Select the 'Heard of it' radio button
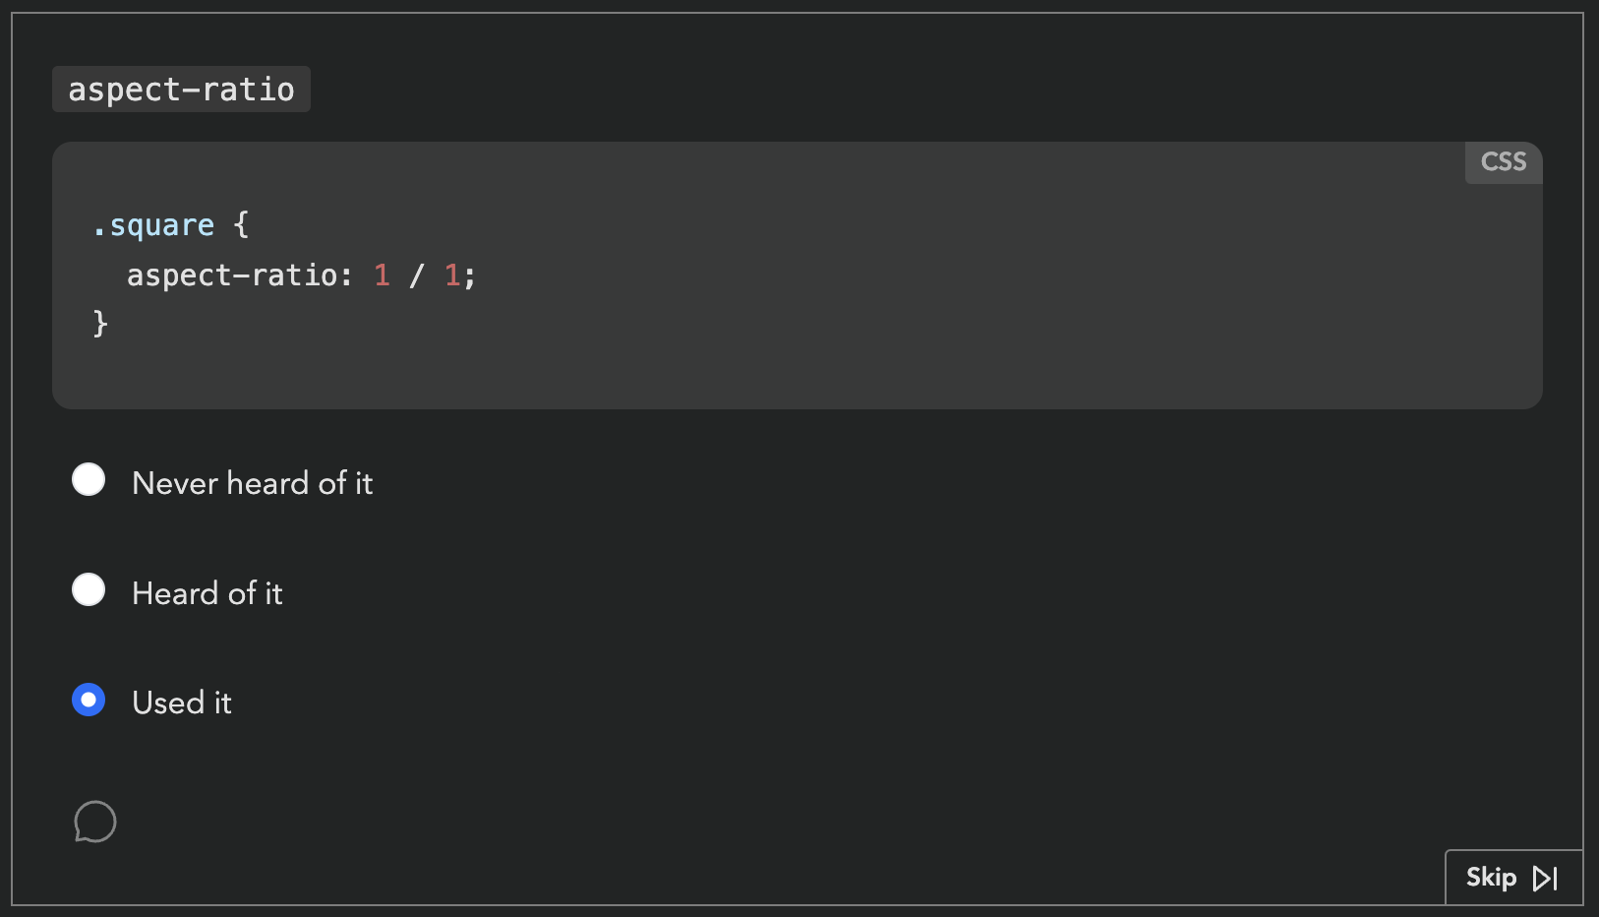Screen dimensions: 1599x917 pyautogui.click(x=89, y=589)
